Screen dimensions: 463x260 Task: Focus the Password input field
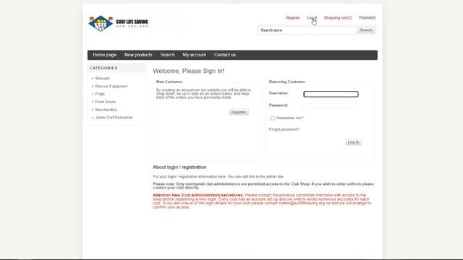(331, 106)
